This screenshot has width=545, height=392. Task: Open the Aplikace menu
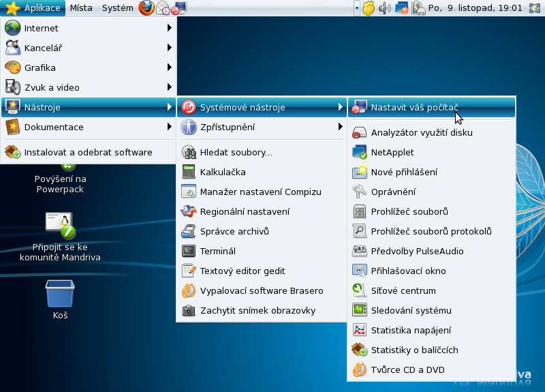coord(33,8)
